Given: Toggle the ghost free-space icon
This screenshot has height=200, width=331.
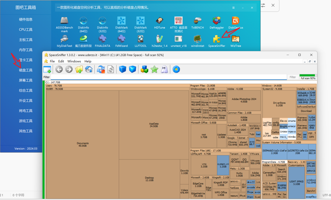Looking at the screenshot, I should pyautogui.click(x=164, y=69).
